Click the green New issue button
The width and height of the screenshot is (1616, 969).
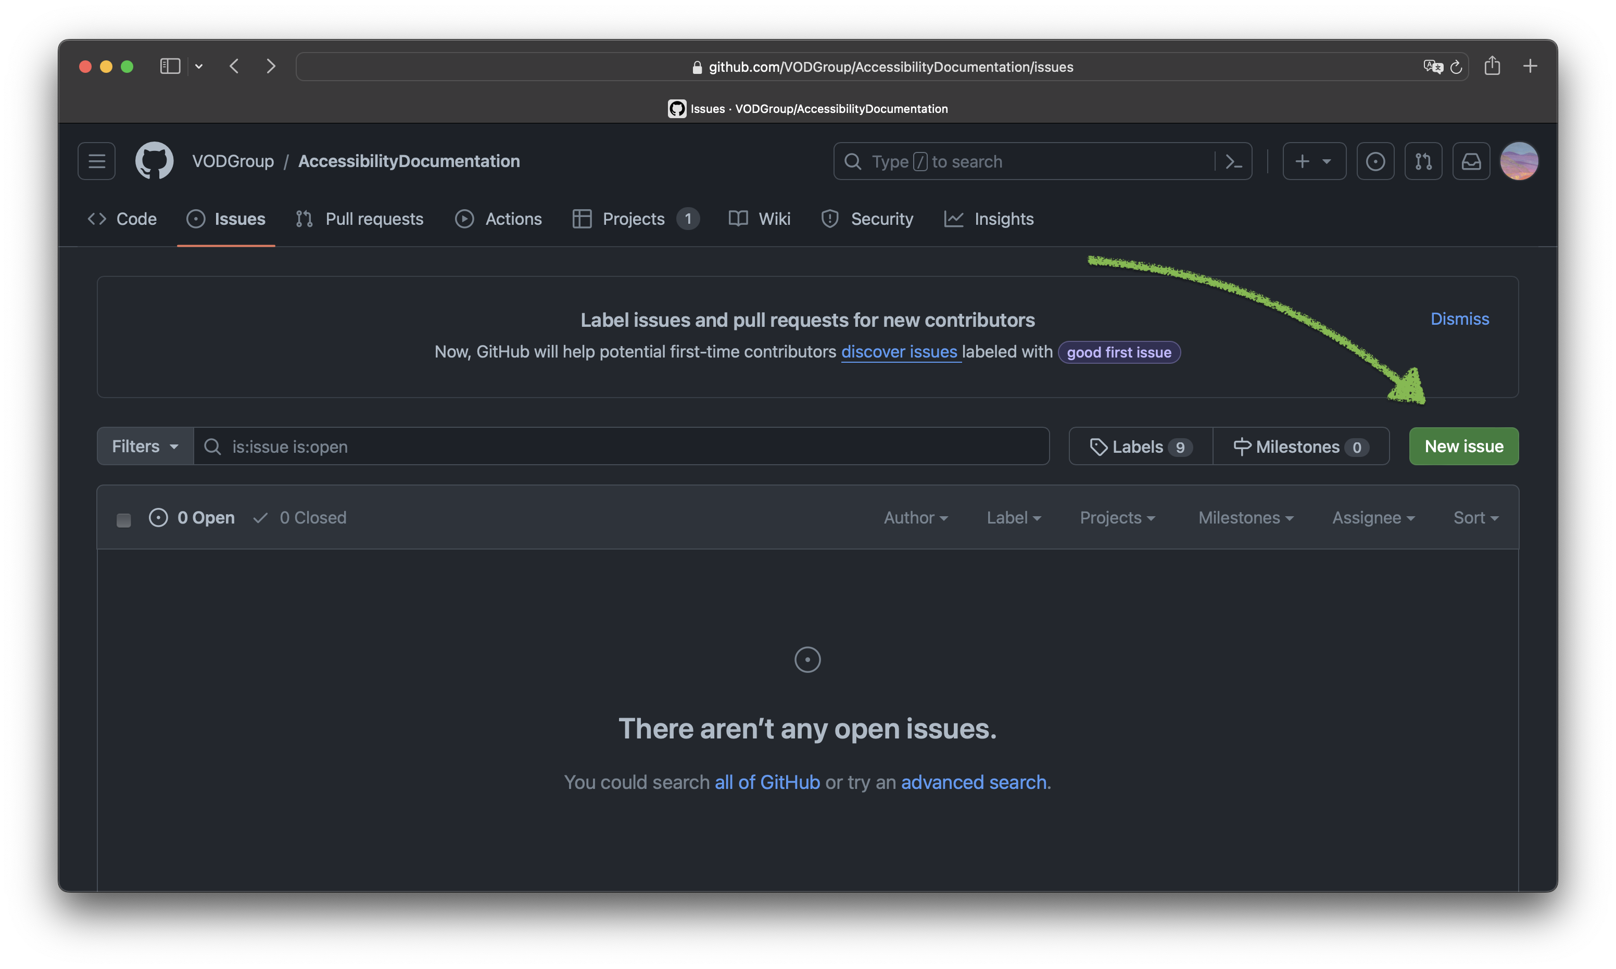(1463, 447)
